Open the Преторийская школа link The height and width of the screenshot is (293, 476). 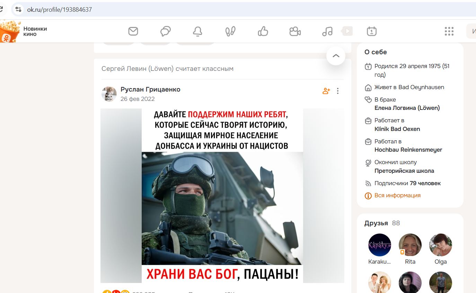pos(404,171)
